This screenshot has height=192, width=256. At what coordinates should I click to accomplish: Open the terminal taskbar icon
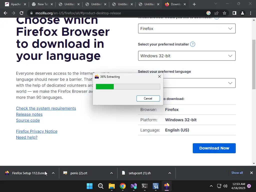click(x=145, y=186)
